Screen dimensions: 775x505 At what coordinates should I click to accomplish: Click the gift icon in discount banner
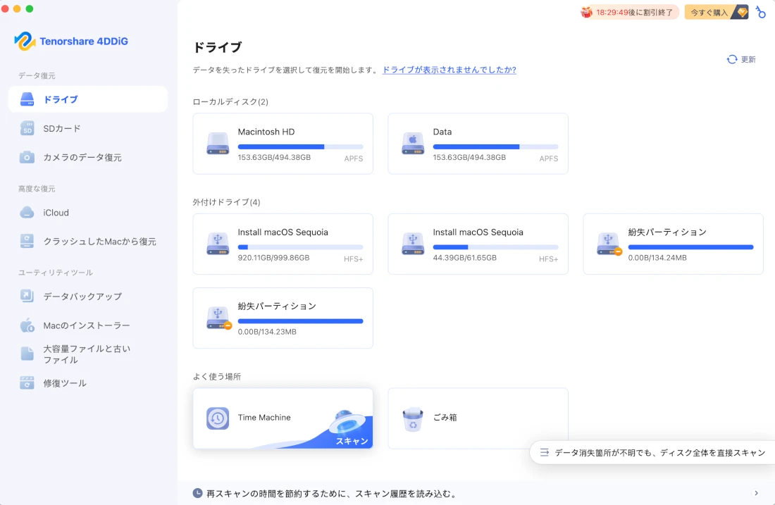pos(586,12)
